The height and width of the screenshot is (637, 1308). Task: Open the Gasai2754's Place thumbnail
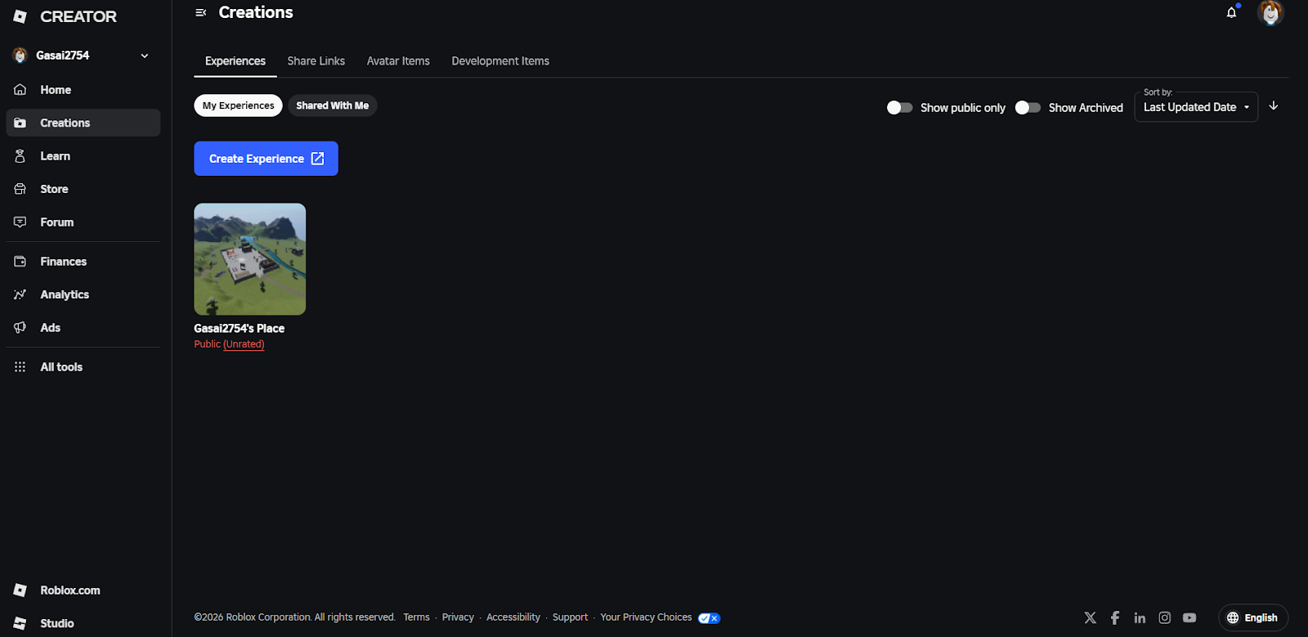(249, 259)
